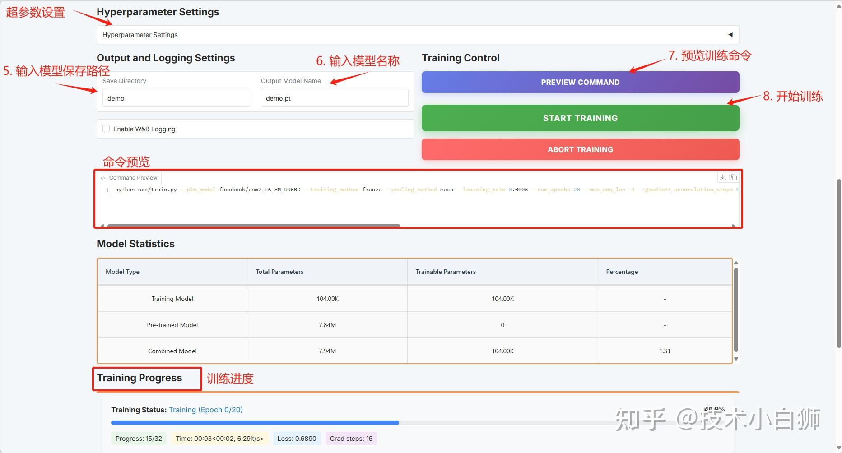842x453 pixels.
Task: Select the Save Directory input containing demo
Action: click(176, 98)
